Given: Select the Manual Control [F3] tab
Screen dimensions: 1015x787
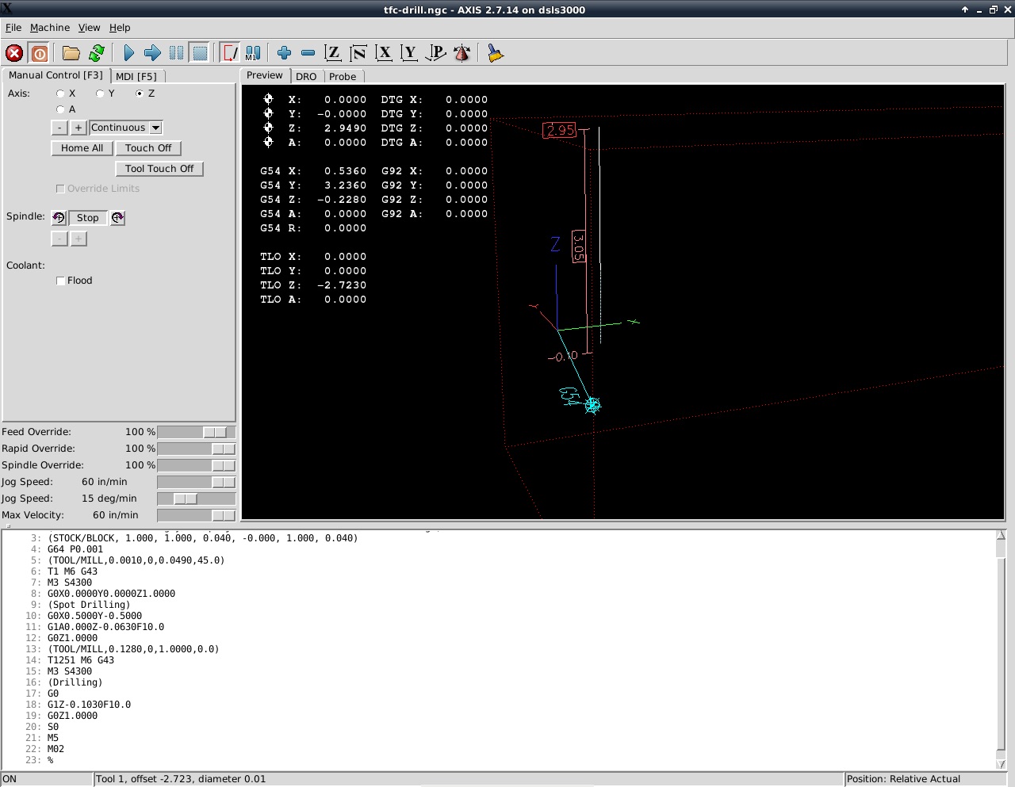Looking at the screenshot, I should (x=56, y=75).
